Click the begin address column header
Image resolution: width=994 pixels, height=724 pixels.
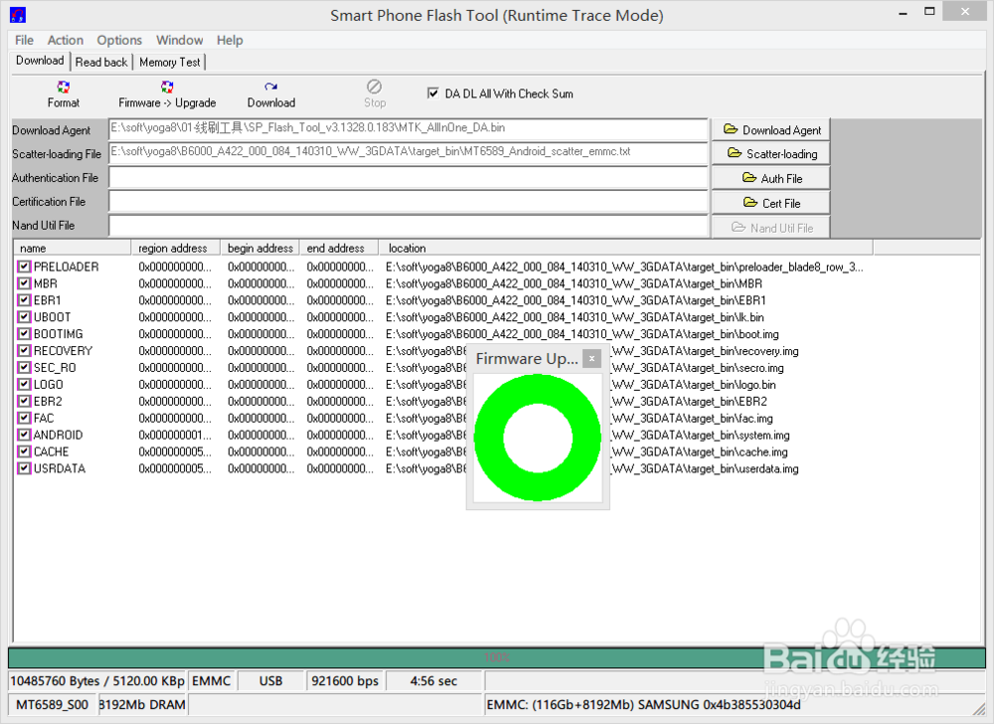pyautogui.click(x=259, y=248)
